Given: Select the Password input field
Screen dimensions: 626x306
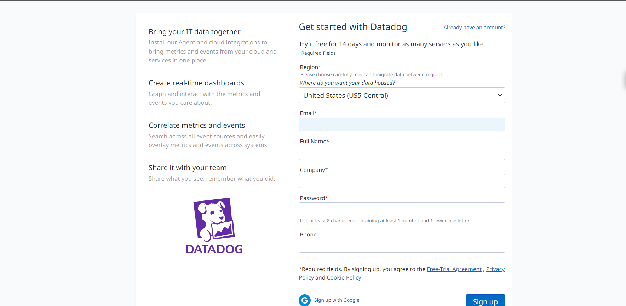Looking at the screenshot, I should [x=402, y=209].
